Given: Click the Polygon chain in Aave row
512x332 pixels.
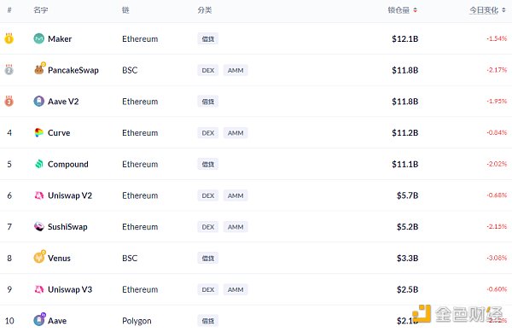Looking at the screenshot, I should tap(137, 321).
